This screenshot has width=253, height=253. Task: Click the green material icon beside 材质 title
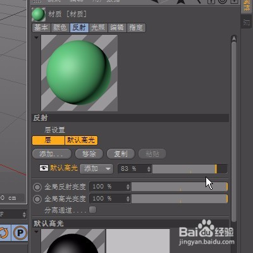pos(39,15)
